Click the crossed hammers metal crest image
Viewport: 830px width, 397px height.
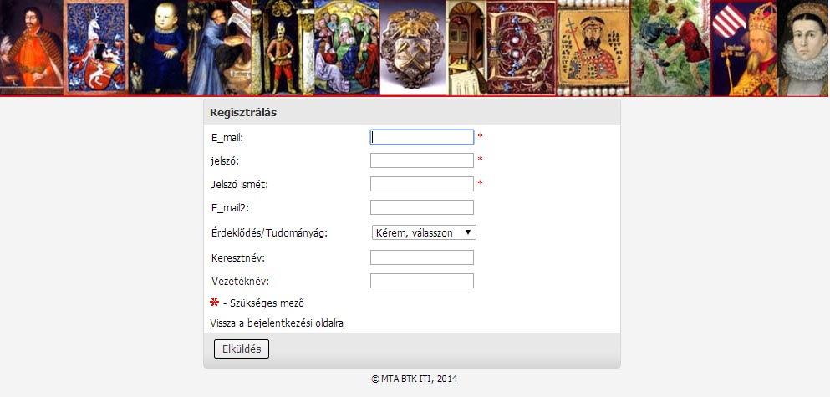[x=412, y=48]
